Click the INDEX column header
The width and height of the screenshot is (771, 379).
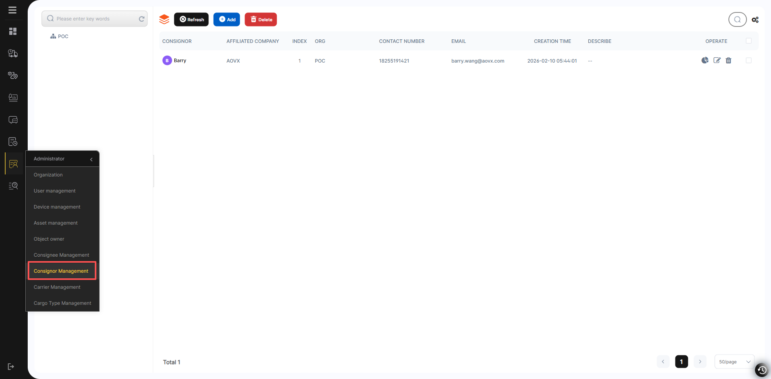click(x=300, y=41)
